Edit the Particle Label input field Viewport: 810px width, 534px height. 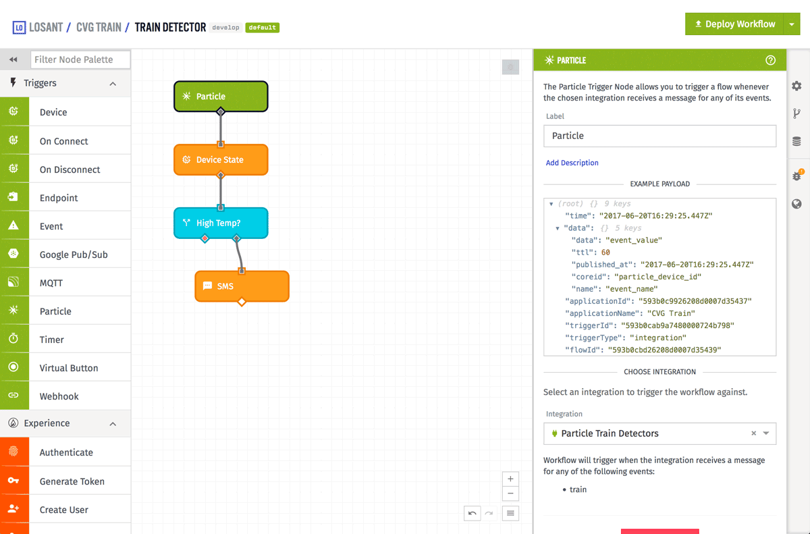tap(659, 136)
